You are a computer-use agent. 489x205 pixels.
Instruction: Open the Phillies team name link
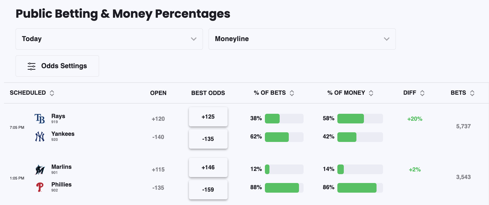(61, 185)
